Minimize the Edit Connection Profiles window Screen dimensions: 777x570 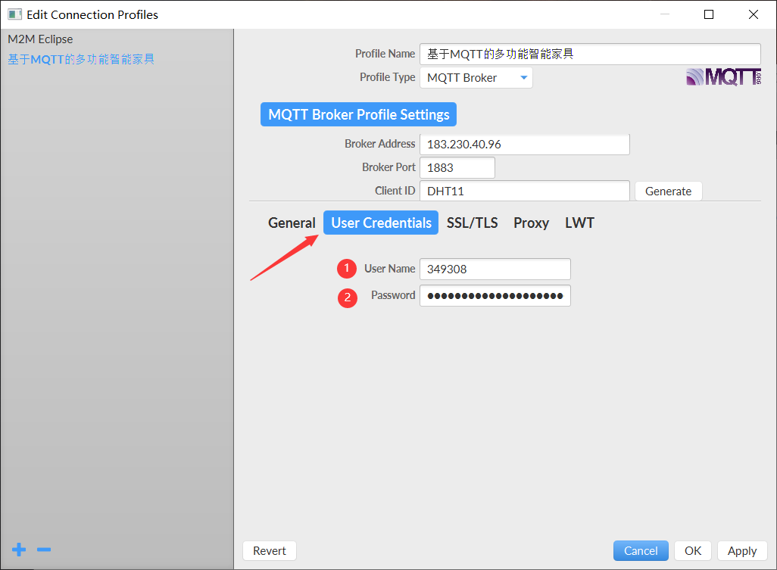coord(664,14)
